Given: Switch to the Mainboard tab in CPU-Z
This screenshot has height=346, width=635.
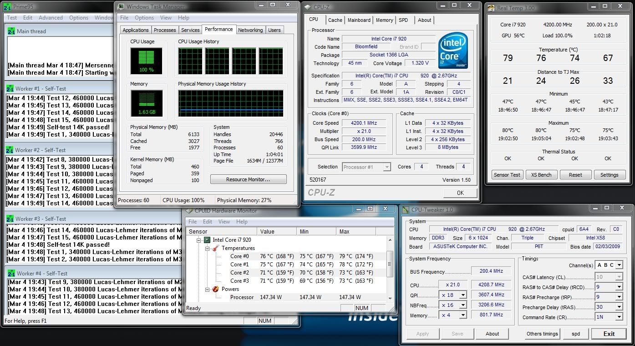Looking at the screenshot, I should (359, 20).
